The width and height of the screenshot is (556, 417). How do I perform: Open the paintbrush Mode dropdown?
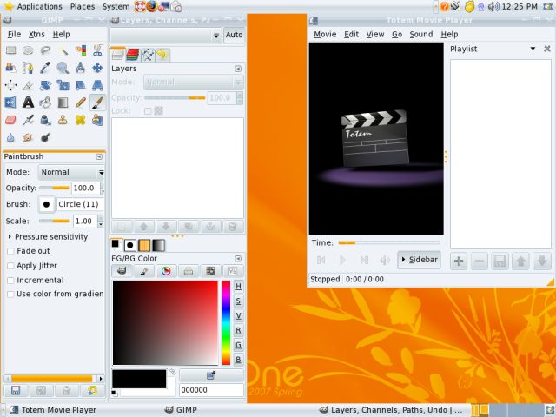(x=71, y=172)
